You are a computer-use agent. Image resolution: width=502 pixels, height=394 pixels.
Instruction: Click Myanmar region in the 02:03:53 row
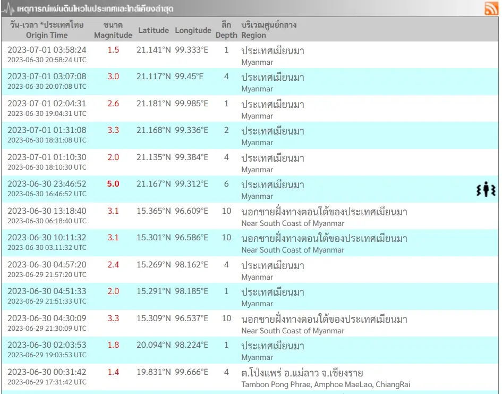point(257,357)
